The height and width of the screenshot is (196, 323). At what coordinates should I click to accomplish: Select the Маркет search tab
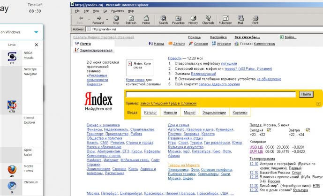pos(190,113)
